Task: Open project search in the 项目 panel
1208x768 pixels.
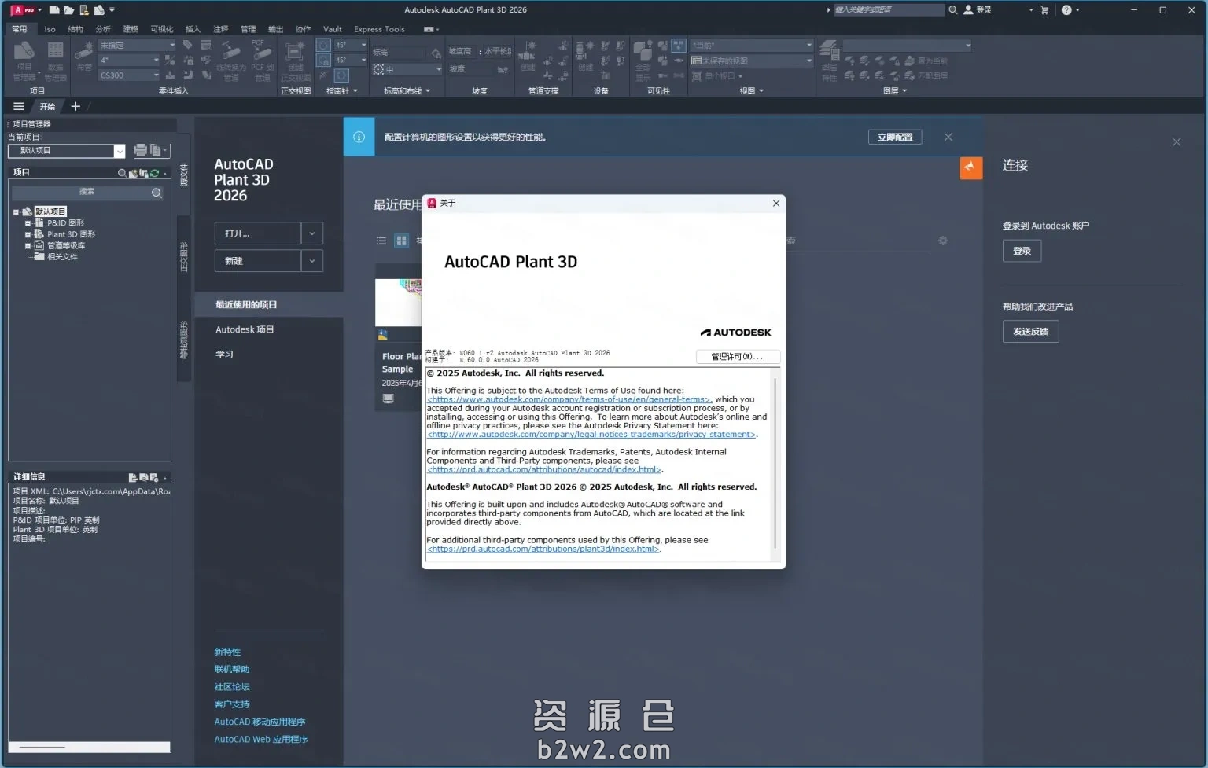Action: [123, 173]
